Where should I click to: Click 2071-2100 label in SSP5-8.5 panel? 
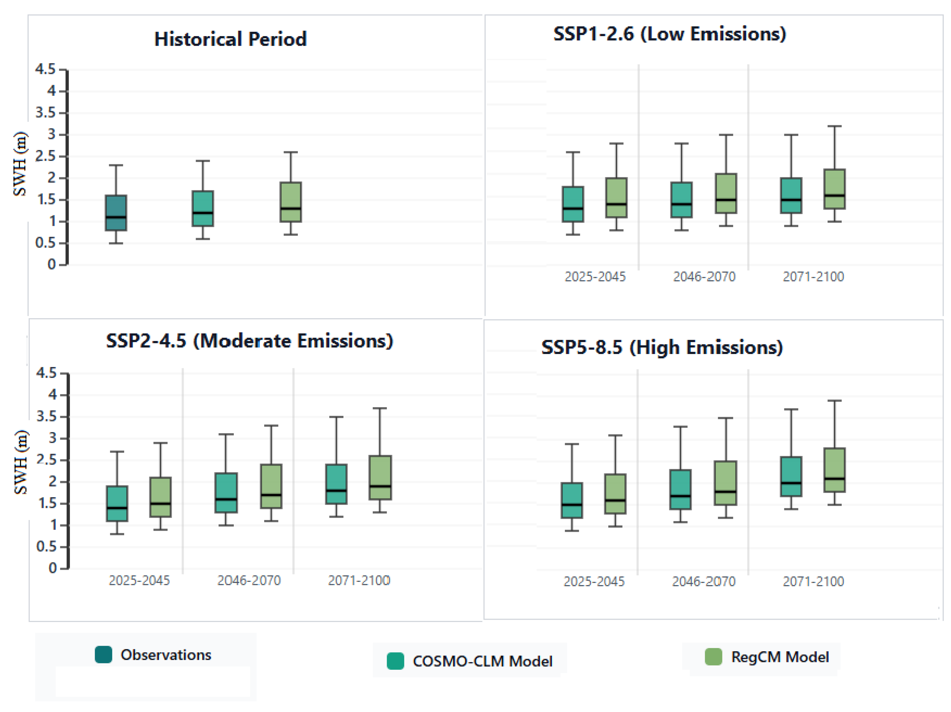[813, 581]
